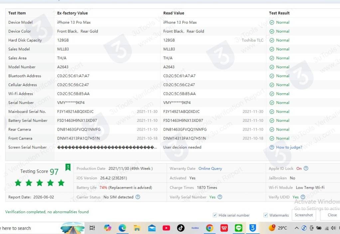340x234 pixels.
Task: Open the Mail app from taskbar
Action: [x=152, y=228]
